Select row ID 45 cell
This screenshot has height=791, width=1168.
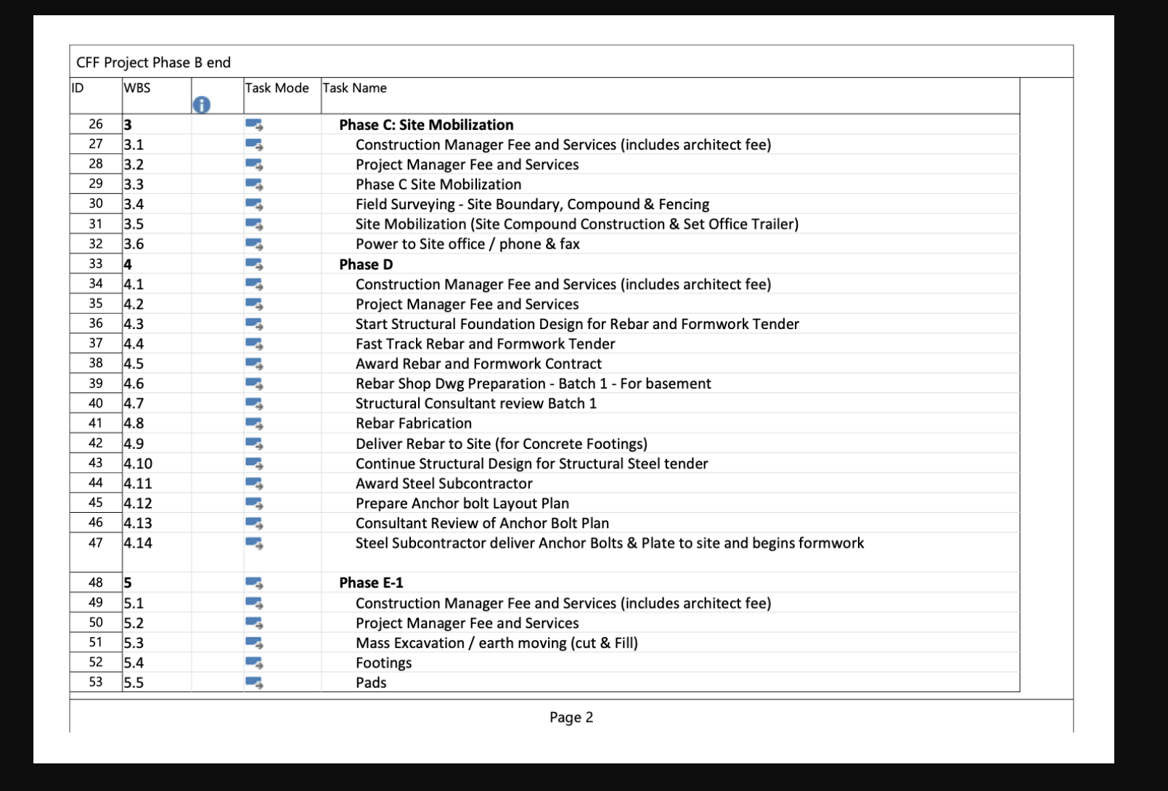click(x=96, y=503)
